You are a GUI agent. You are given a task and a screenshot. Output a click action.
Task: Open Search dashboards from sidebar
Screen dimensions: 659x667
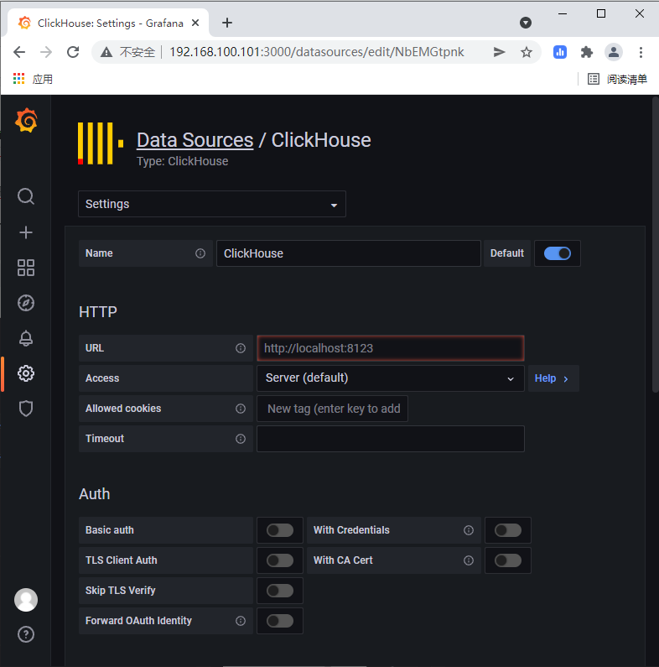[x=26, y=196]
